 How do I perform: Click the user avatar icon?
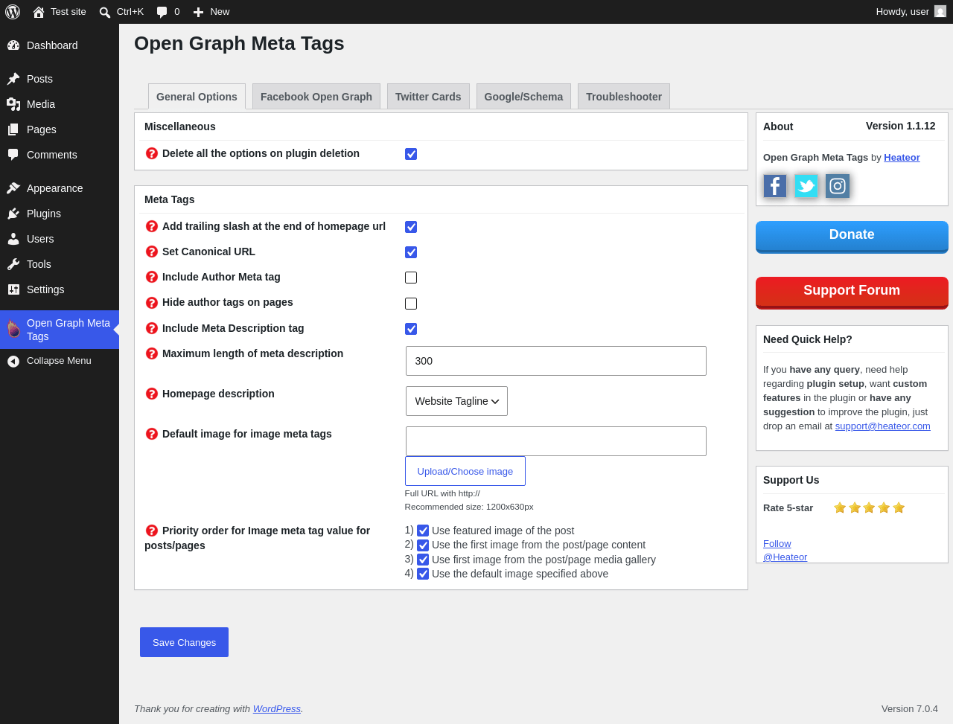click(940, 12)
